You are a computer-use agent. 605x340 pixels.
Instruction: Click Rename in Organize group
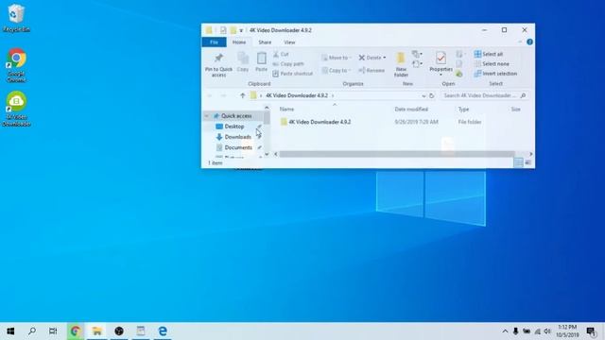tap(372, 71)
